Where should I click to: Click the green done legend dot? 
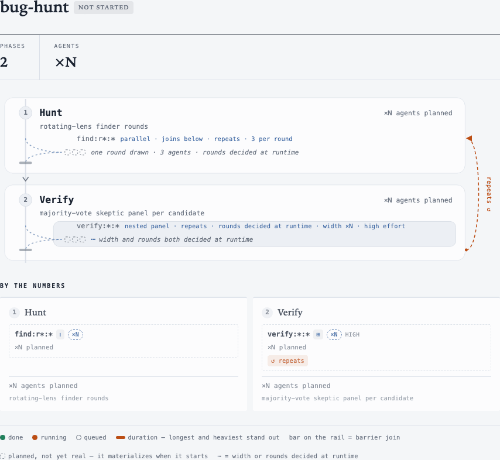2,437
